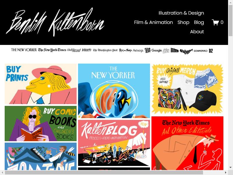Click the Aesop client logo

[138, 50]
